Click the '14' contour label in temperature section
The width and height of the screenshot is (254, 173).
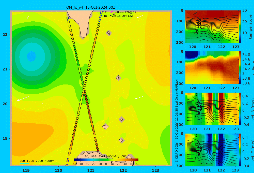[x=196, y=35]
